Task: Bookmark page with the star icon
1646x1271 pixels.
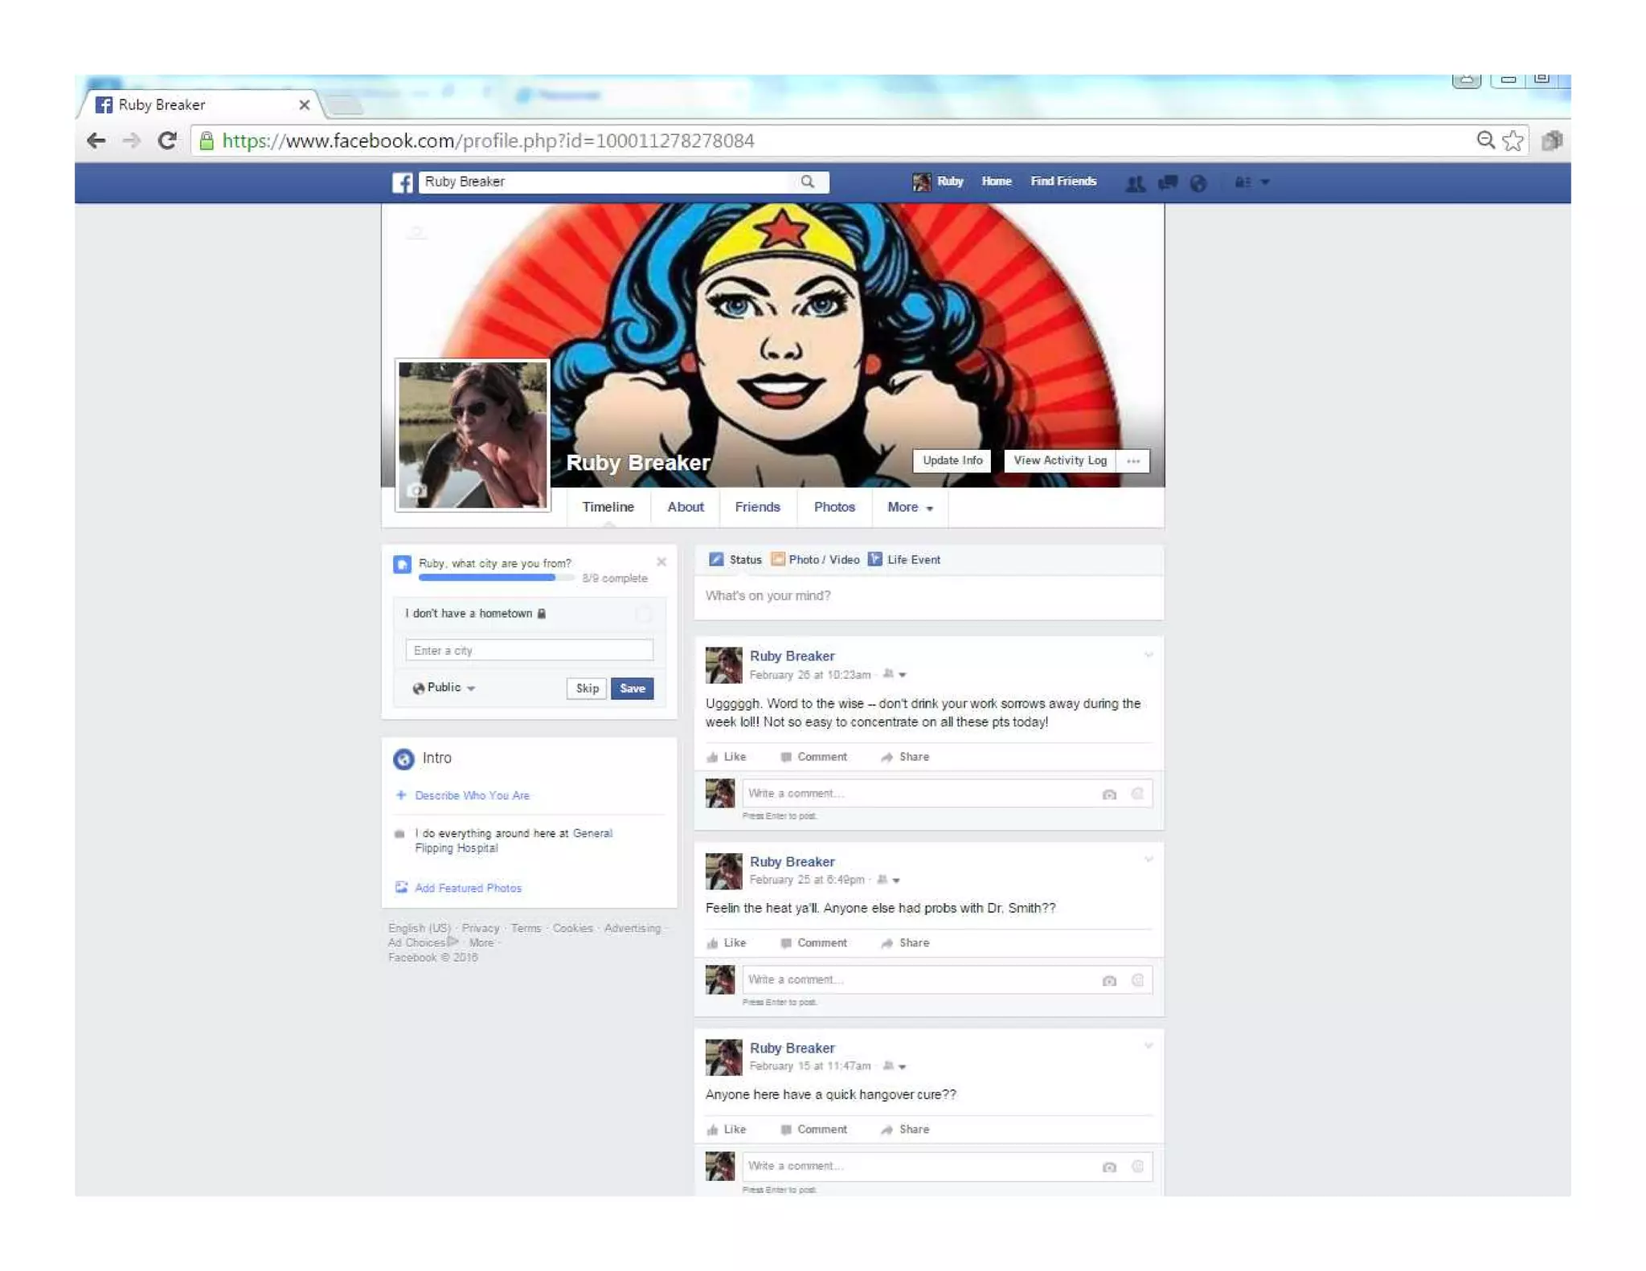Action: tap(1513, 141)
